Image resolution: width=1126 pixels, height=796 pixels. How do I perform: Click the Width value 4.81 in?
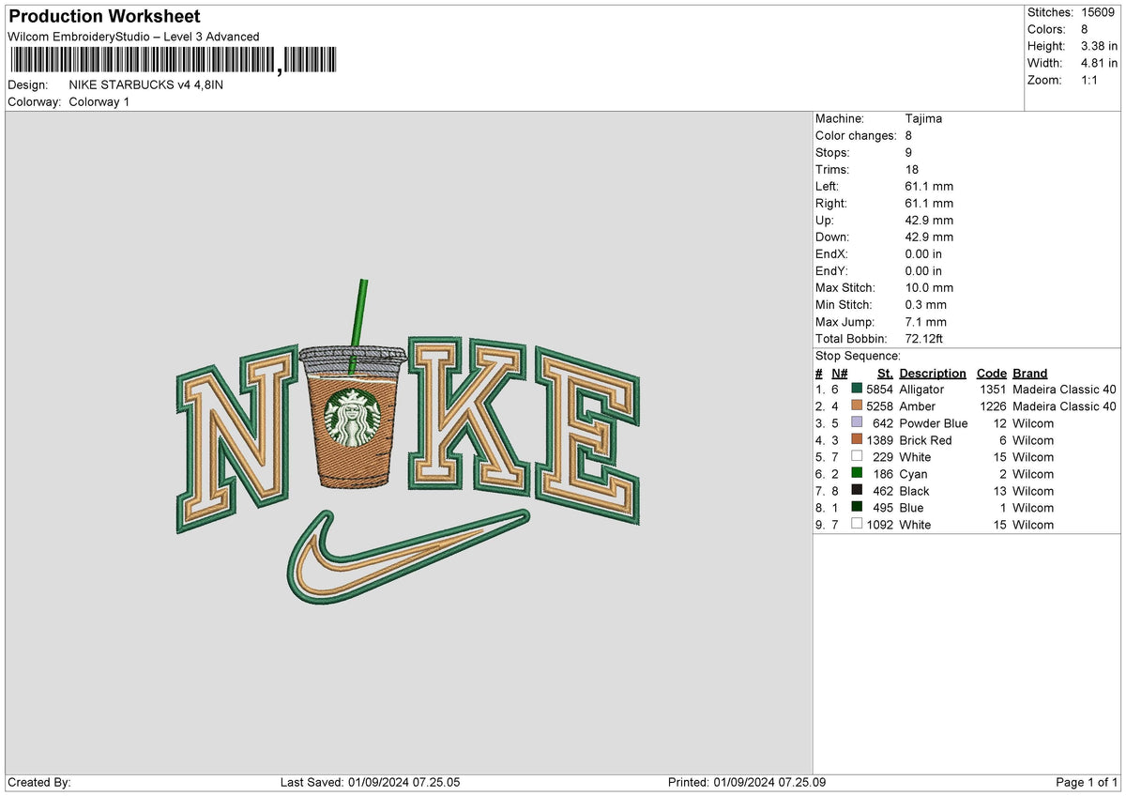1099,63
